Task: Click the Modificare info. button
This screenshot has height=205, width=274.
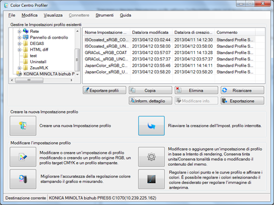Action: (x=196, y=101)
